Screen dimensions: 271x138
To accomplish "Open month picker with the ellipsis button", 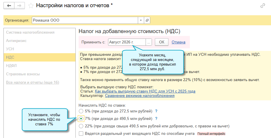I will [x=149, y=42].
